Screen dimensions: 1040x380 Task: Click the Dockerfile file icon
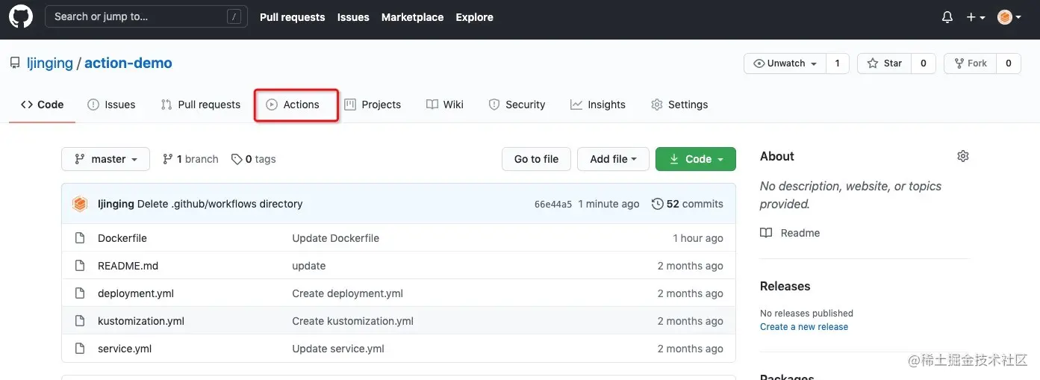[80, 238]
